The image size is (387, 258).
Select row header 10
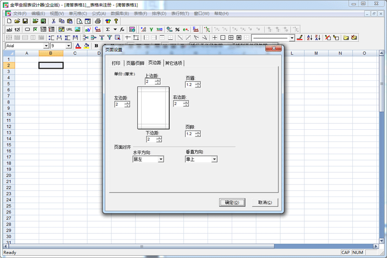[9, 114]
